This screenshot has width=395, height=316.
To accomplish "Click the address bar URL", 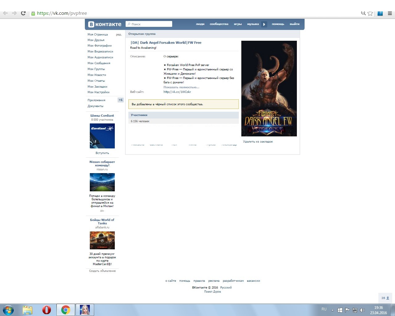I will point(62,13).
